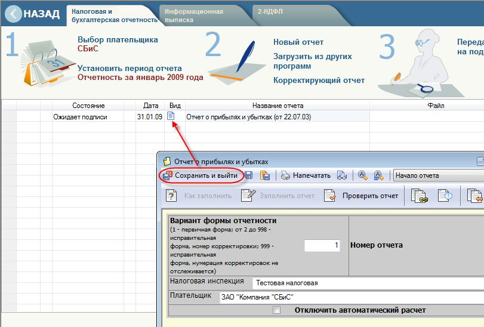484x327 pixels.
Task: Open the Начало отчета section dropdown
Action: click(x=439, y=175)
